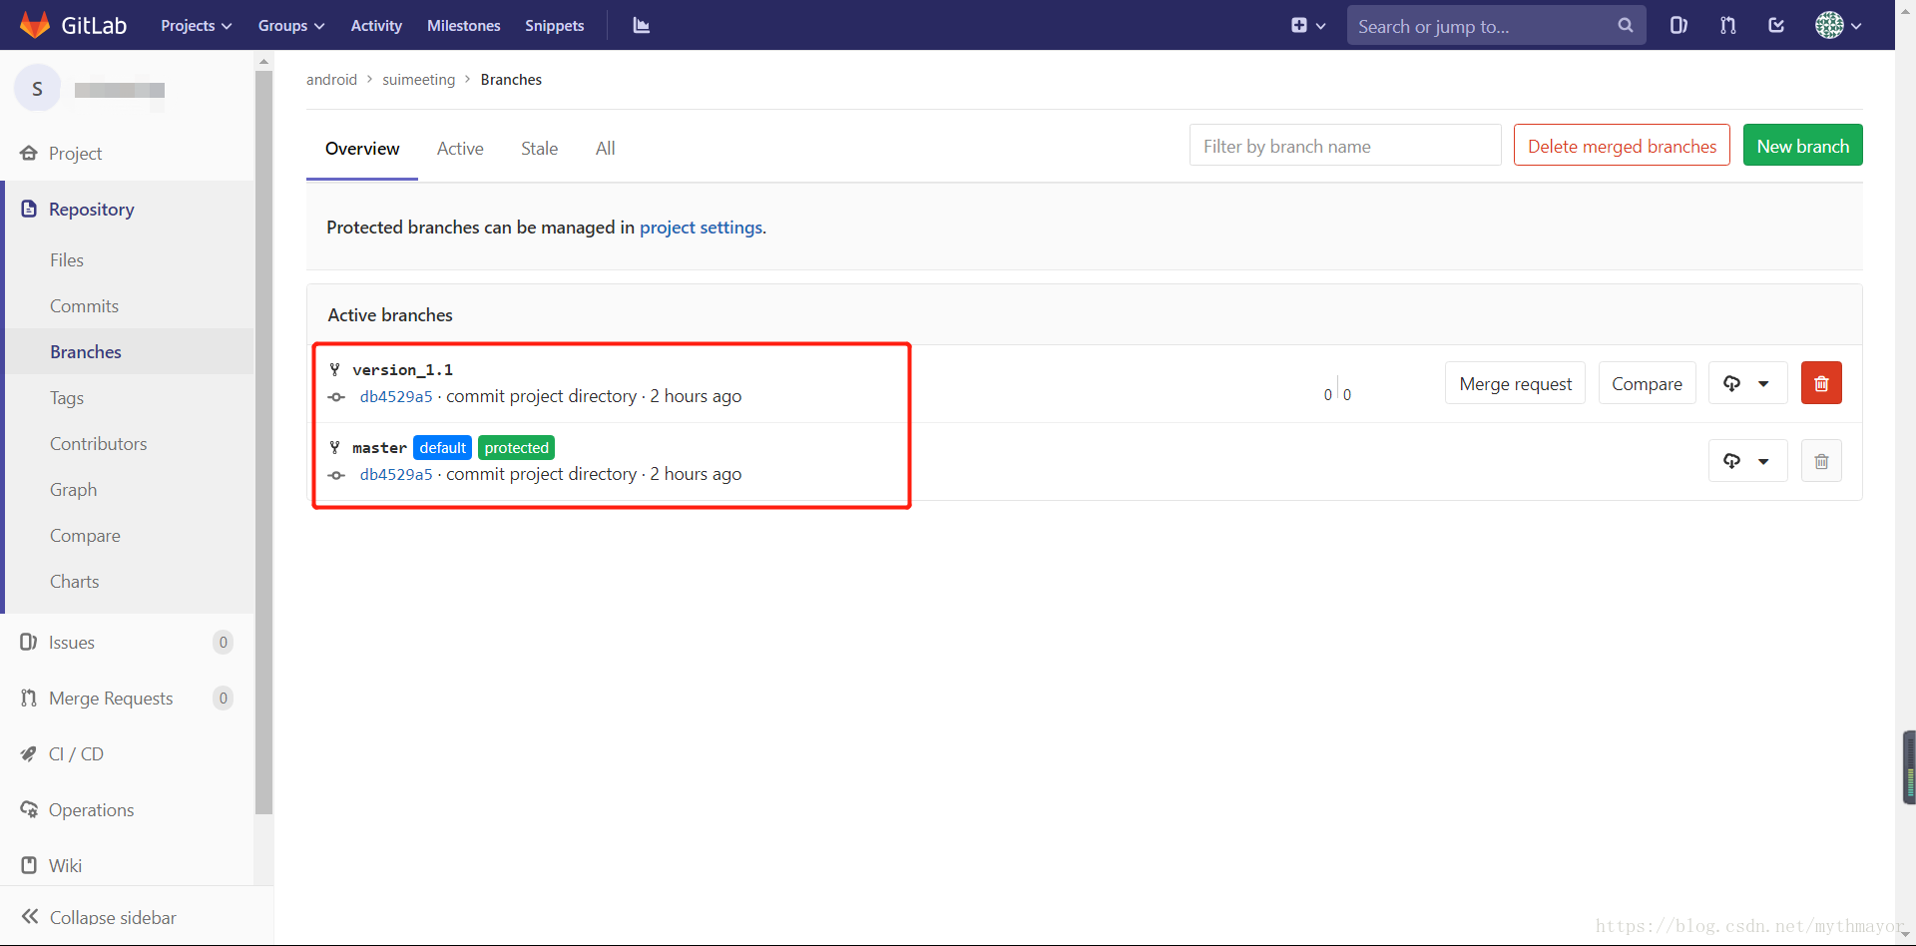Go to android breadcrumb

tap(331, 80)
